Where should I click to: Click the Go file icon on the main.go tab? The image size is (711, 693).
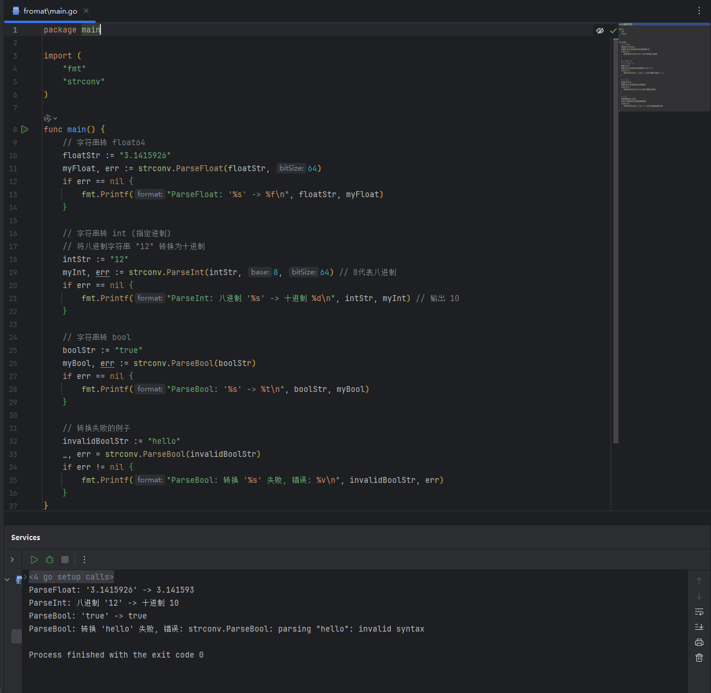[x=16, y=11]
